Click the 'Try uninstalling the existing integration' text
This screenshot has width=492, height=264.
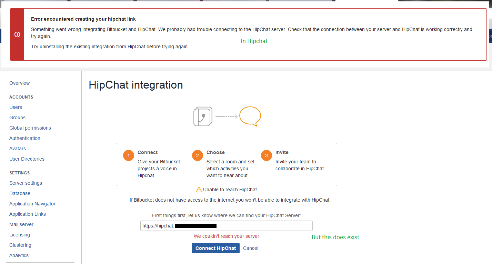(x=110, y=47)
